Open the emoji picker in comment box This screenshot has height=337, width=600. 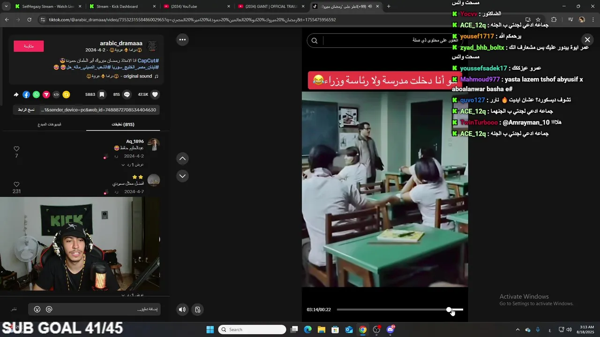[37, 309]
